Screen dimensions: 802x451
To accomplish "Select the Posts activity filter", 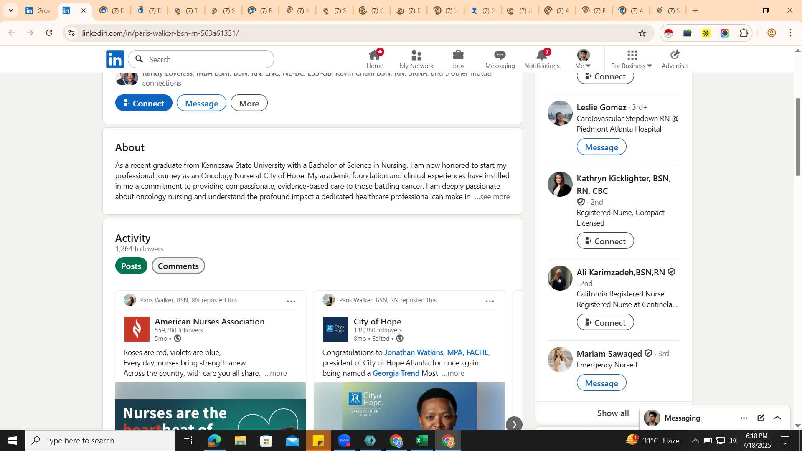I will (x=131, y=266).
